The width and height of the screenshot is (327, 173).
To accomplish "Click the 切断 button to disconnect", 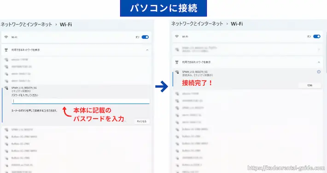I will pyautogui.click(x=309, y=85).
